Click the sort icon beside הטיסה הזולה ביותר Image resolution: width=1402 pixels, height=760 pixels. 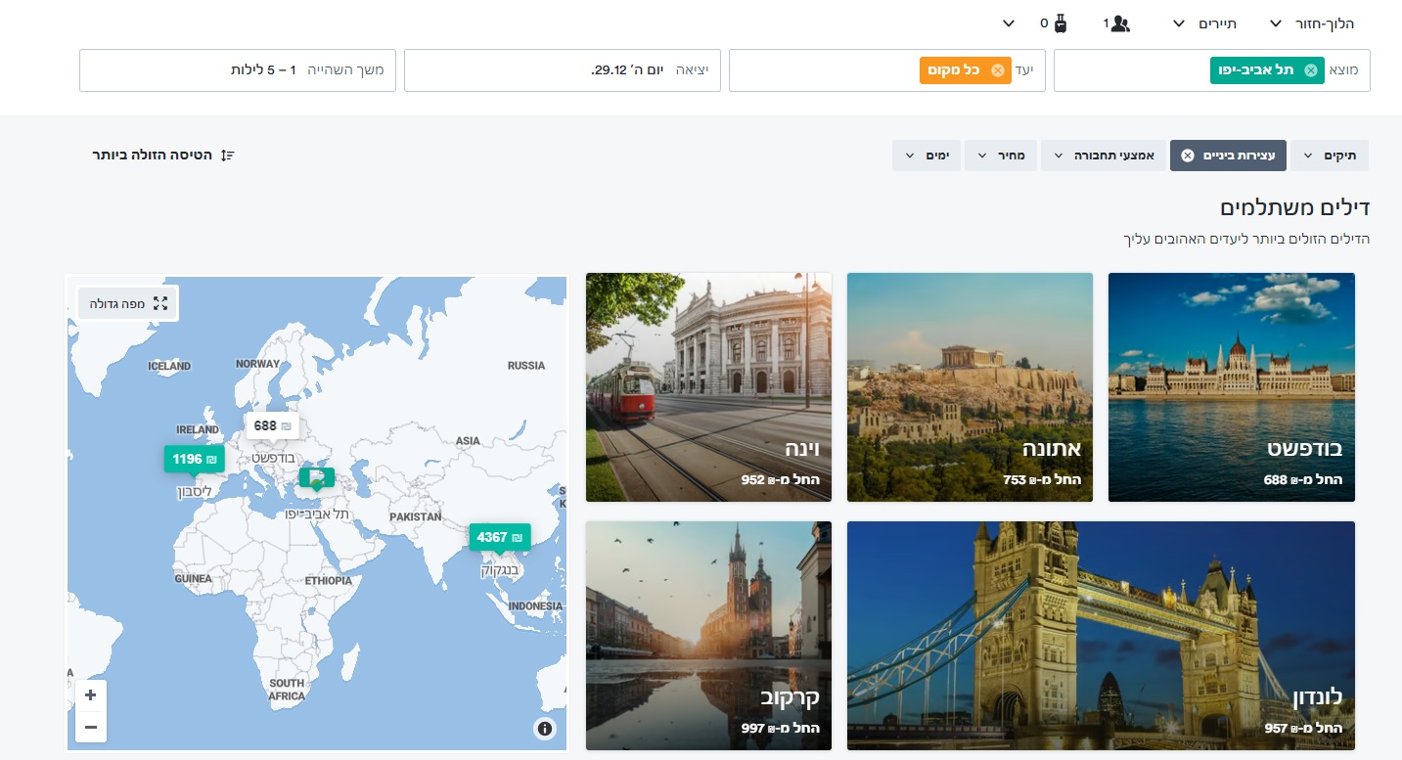pyautogui.click(x=228, y=156)
